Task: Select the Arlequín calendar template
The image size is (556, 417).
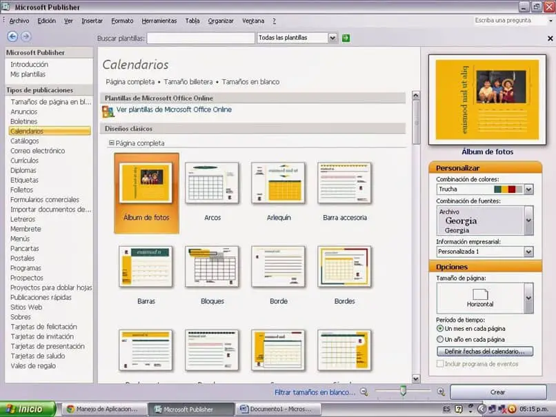Action: [x=279, y=183]
